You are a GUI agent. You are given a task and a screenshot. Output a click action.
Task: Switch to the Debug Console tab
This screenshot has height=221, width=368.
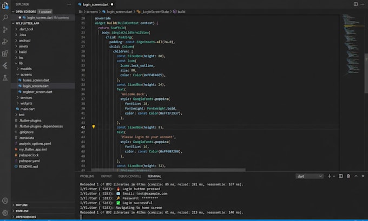click(x=129, y=176)
